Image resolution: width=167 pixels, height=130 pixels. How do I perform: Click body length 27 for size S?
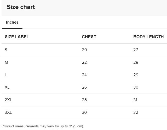(136, 50)
